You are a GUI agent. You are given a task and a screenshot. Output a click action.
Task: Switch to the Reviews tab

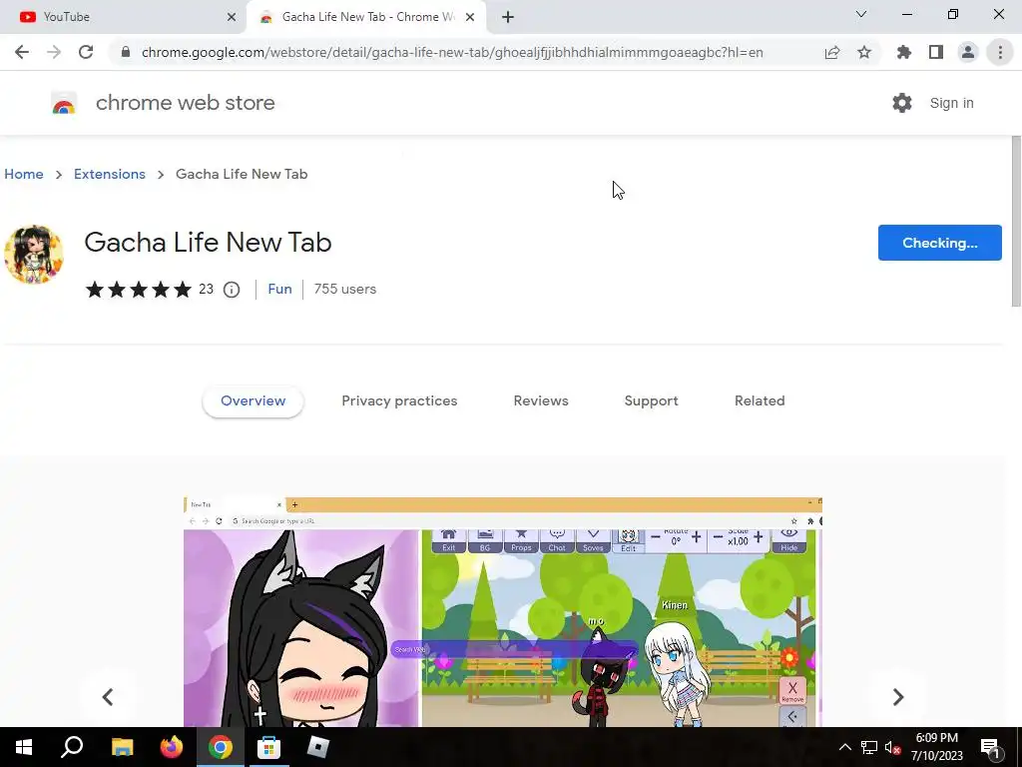(x=540, y=400)
